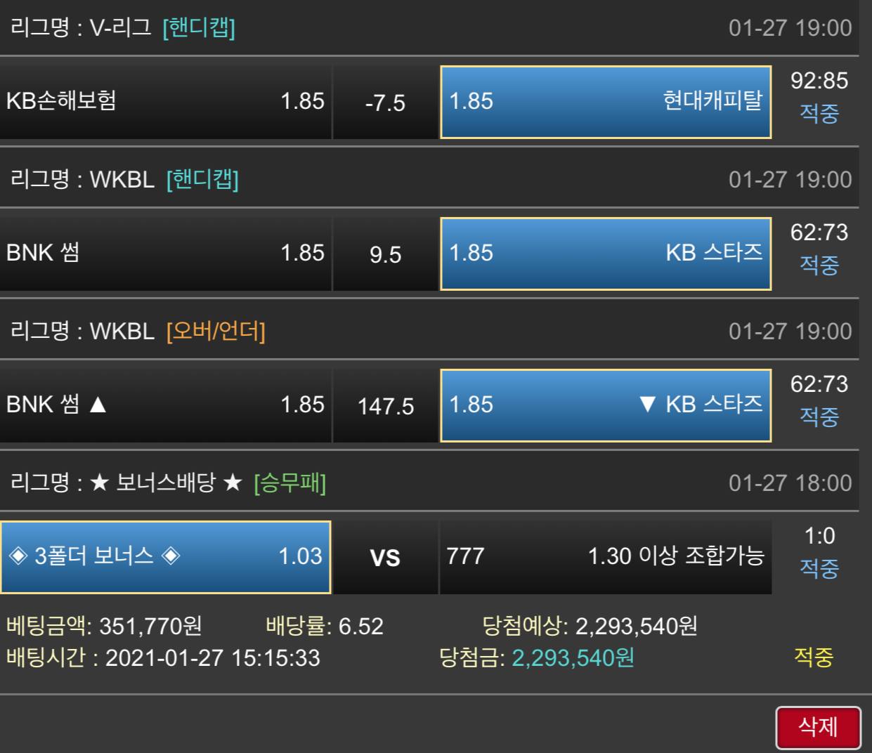Click the [오버/언더] tag in WKBL header

(x=216, y=331)
